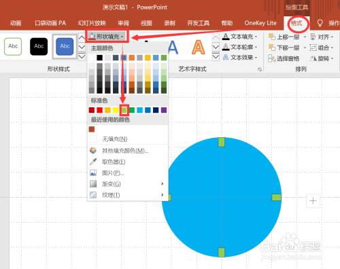Select the white theme color swatch
The height and width of the screenshot is (269, 340).
click(x=92, y=58)
